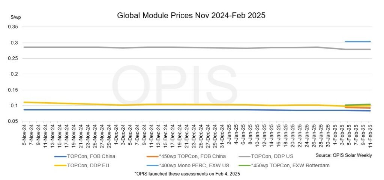Select the TOPCon, DDP US legend label

[272, 156]
